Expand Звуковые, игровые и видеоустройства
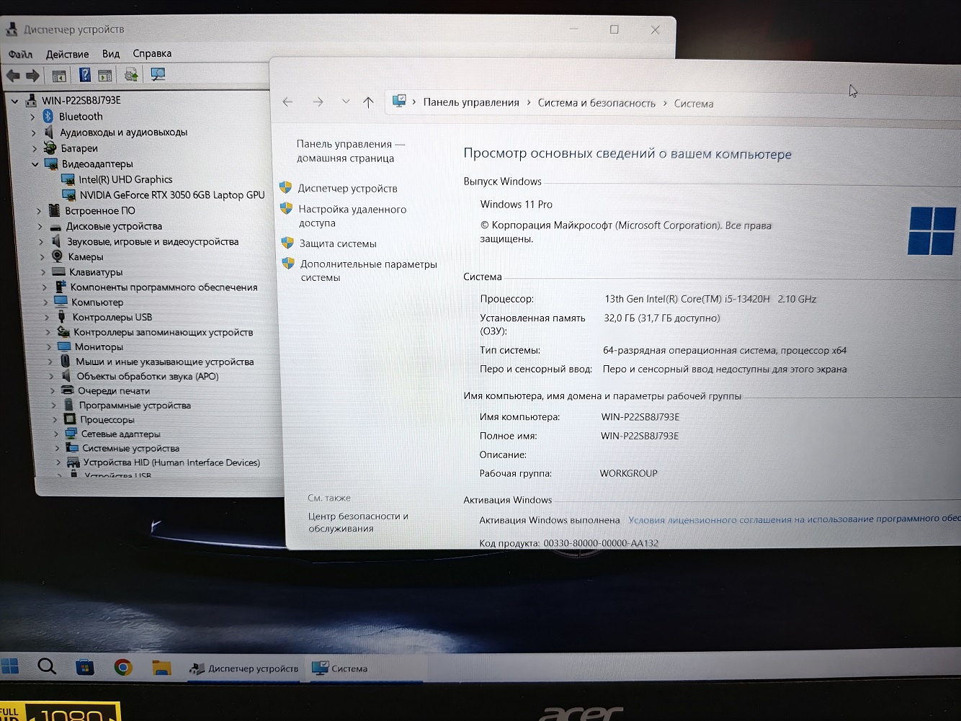The height and width of the screenshot is (721, 961). pos(42,242)
